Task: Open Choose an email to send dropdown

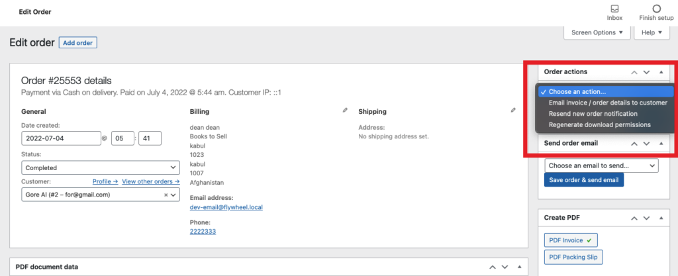Action: (601, 165)
